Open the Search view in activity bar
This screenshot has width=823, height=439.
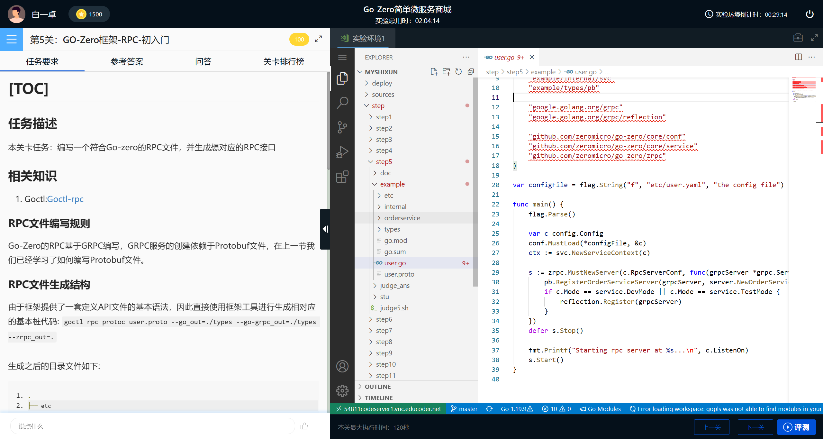(x=342, y=103)
